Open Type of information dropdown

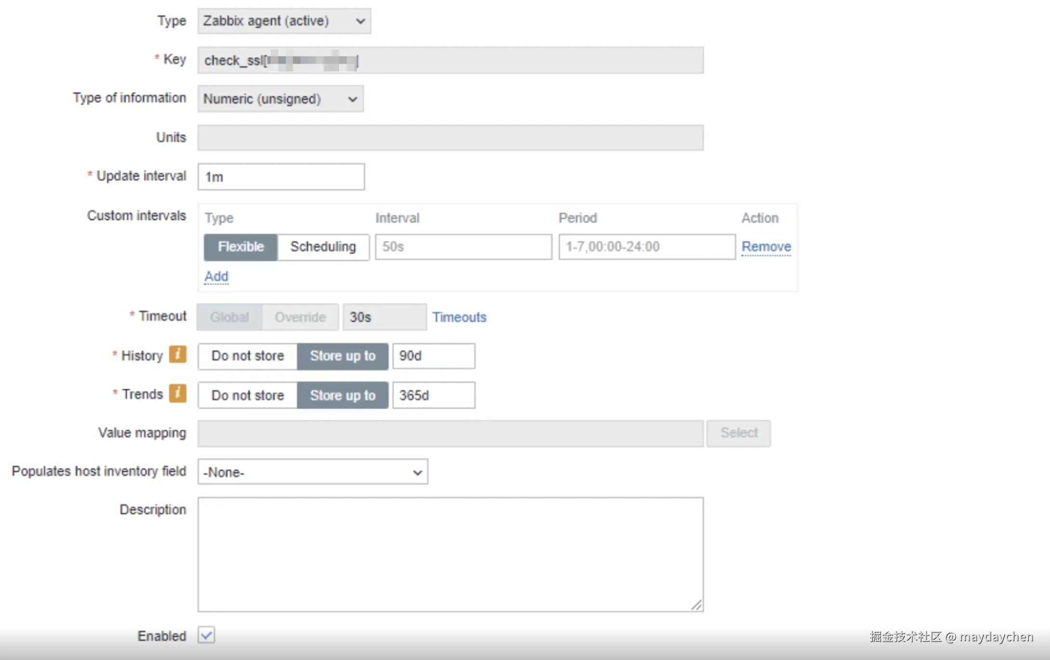coord(280,99)
